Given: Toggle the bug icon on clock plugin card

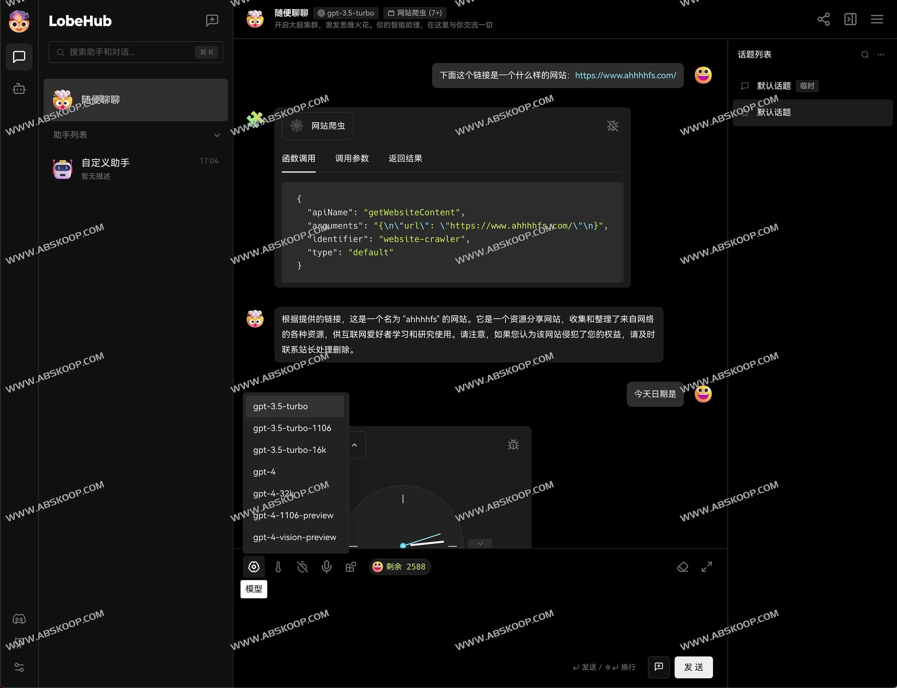Looking at the screenshot, I should [x=513, y=444].
